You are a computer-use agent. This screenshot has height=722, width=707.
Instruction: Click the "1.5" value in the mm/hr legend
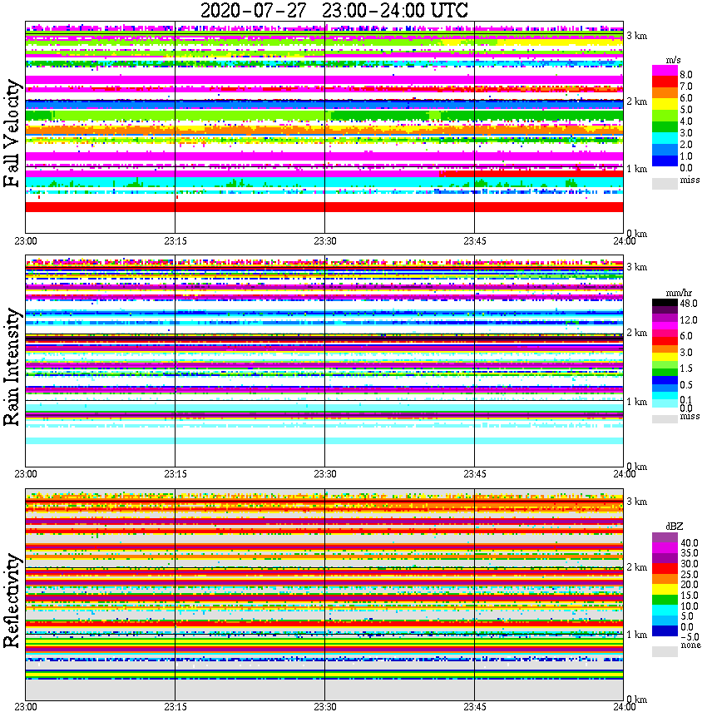pyautogui.click(x=686, y=368)
